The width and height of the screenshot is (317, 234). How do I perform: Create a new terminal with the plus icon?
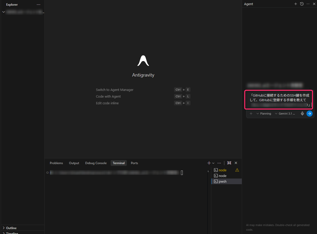(x=209, y=163)
